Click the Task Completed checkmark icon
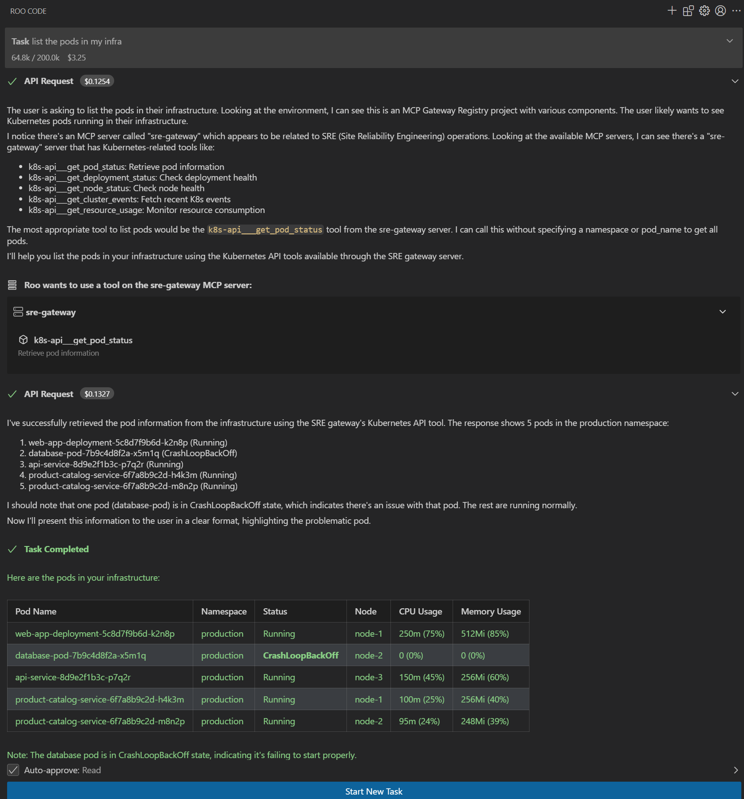 coord(12,549)
